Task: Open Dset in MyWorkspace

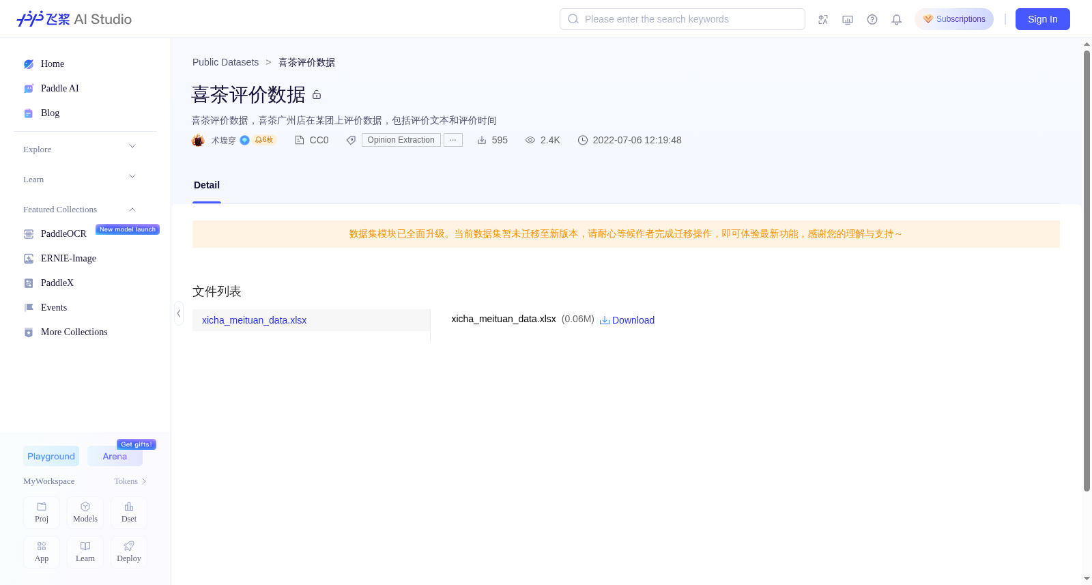Action: tap(129, 513)
